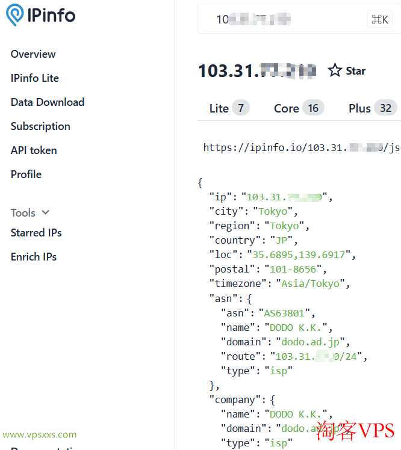Select the city value "Tokyo"

(273, 212)
